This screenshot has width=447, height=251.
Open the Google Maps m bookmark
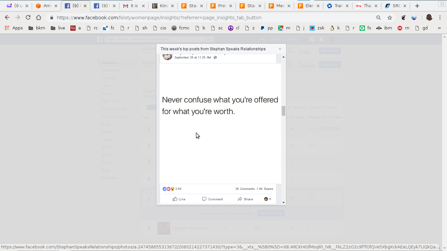coord(284,28)
